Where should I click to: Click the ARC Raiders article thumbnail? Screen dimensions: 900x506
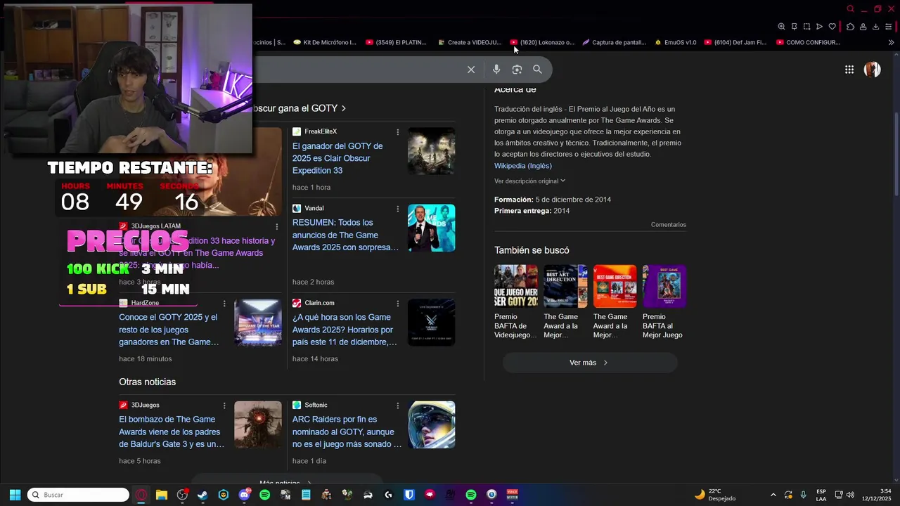[432, 424]
